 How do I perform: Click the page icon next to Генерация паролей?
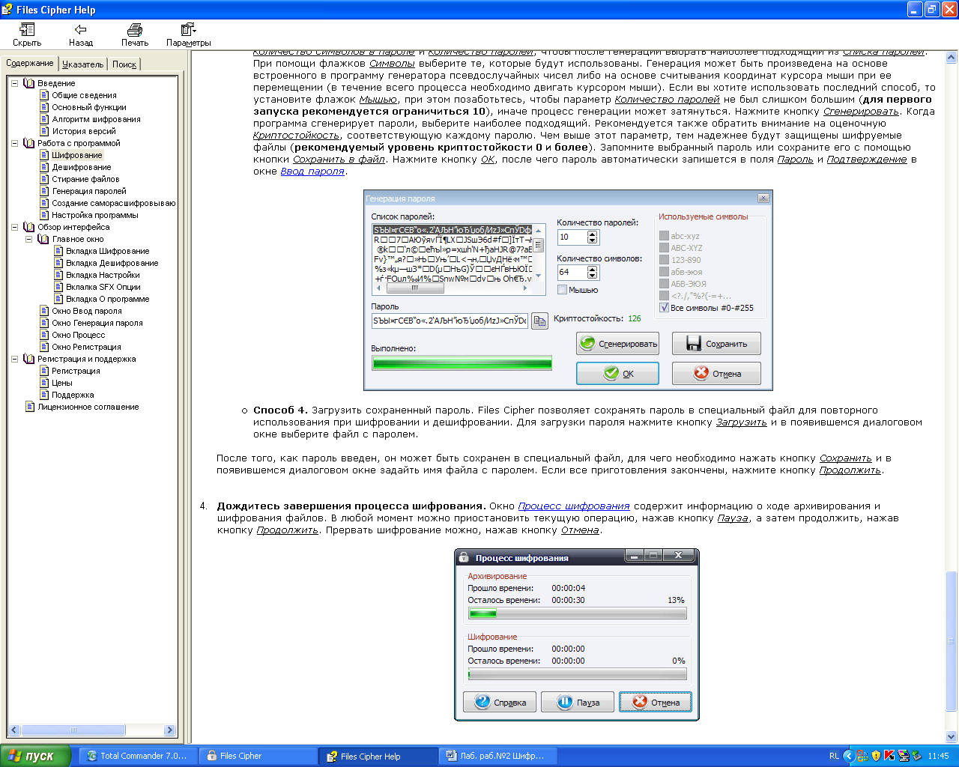(44, 191)
